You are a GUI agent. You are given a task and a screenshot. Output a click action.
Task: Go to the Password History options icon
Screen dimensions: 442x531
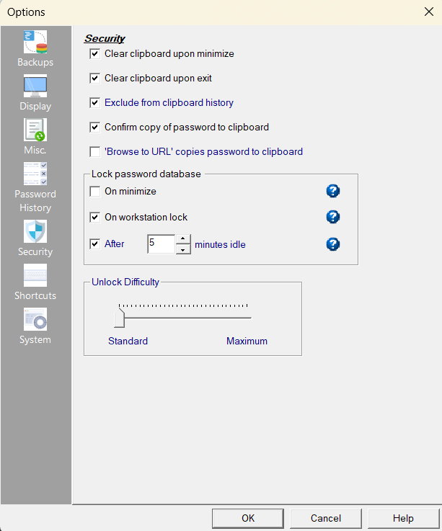[x=35, y=174]
